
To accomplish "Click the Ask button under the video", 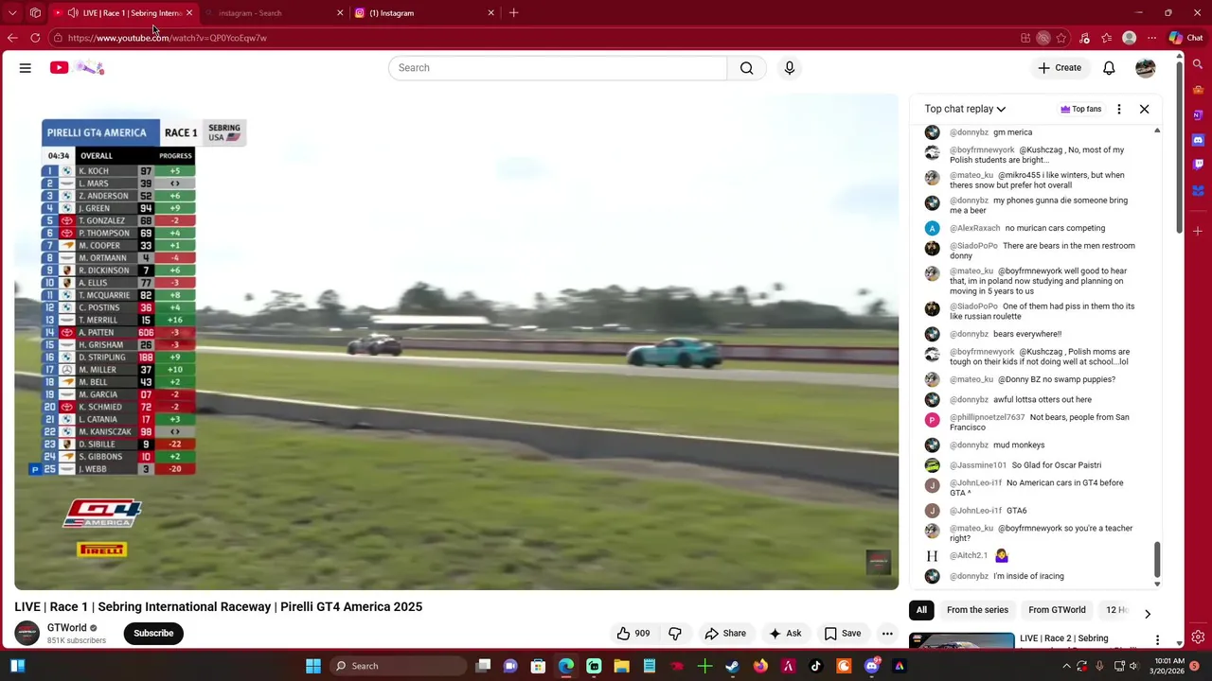I will [x=786, y=634].
